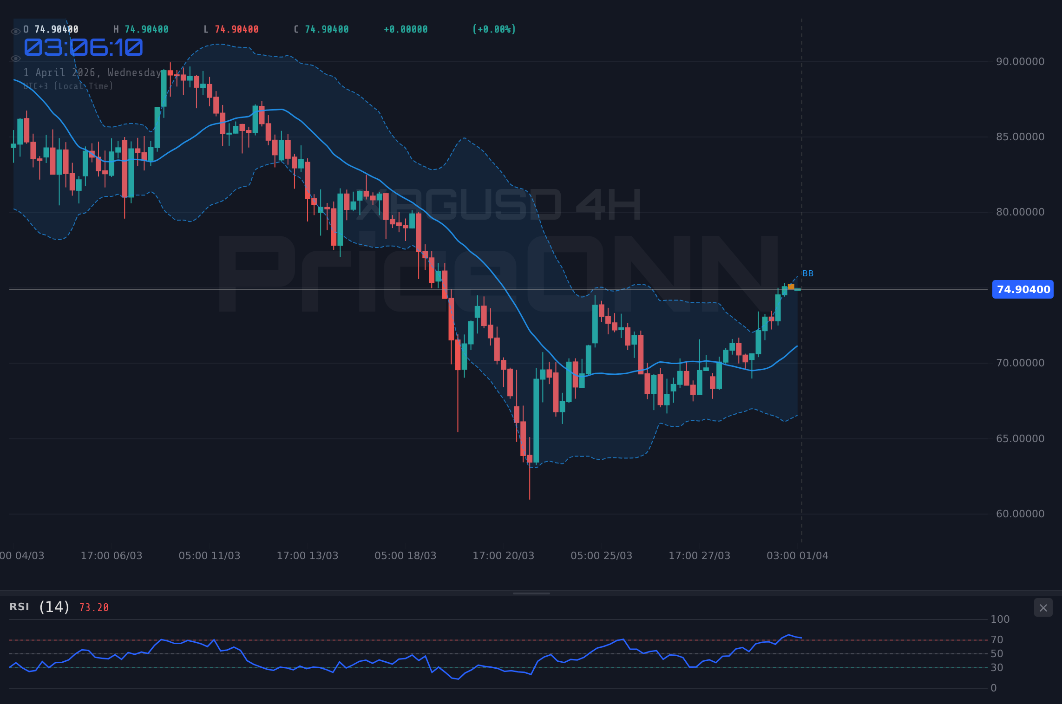The height and width of the screenshot is (704, 1062).
Task: Click the '03:00 01/04' time axis label
Action: coord(798,555)
